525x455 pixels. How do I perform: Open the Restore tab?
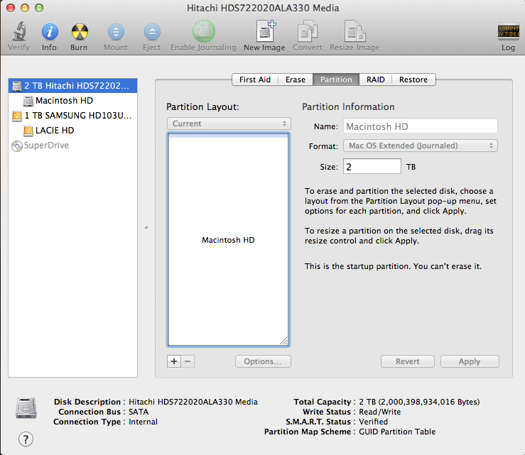click(413, 80)
